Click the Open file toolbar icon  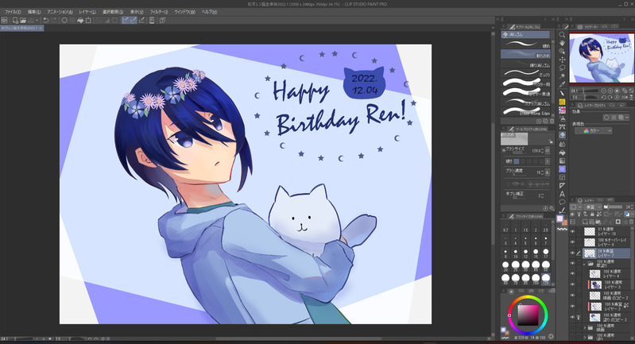[23, 20]
